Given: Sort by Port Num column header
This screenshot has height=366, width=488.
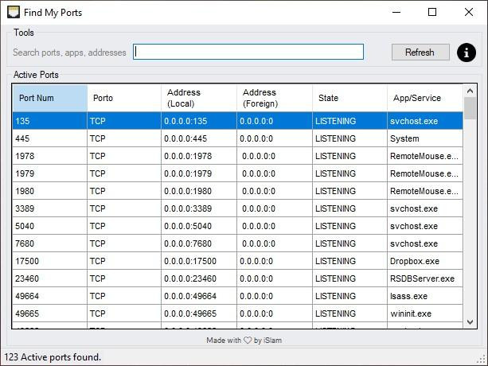Looking at the screenshot, I should point(50,98).
